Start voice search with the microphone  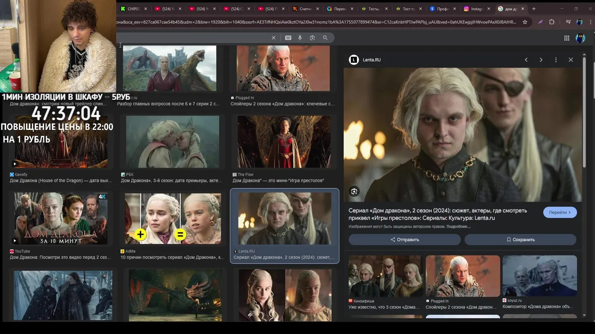point(300,38)
